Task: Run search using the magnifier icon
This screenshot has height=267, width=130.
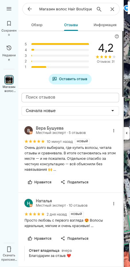Action: pos(99,9)
